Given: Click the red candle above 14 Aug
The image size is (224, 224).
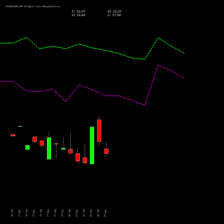Looking at the screenshot, I should pyautogui.click(x=42, y=143).
